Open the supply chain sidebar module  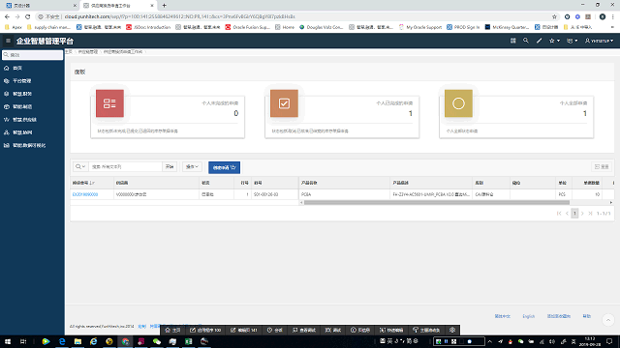coord(23,120)
